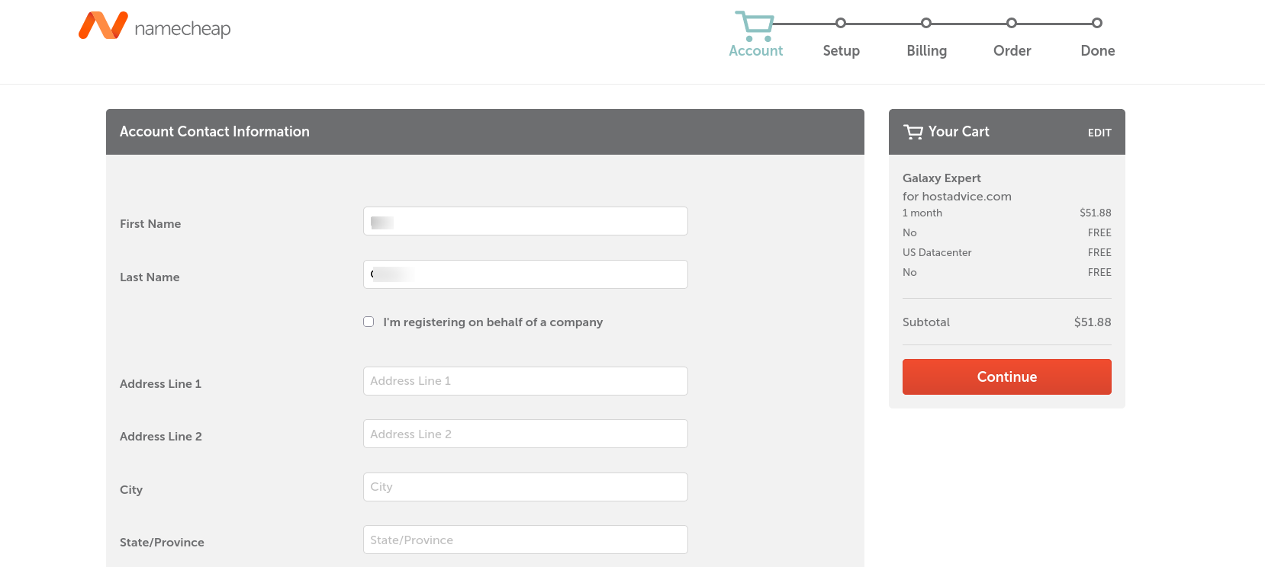
Task: Click the State/Province input field
Action: (x=526, y=540)
